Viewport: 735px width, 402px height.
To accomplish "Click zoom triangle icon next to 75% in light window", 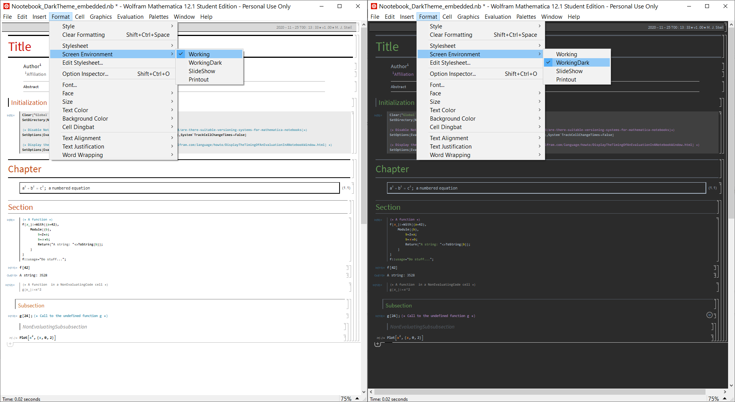I will tap(357, 399).
